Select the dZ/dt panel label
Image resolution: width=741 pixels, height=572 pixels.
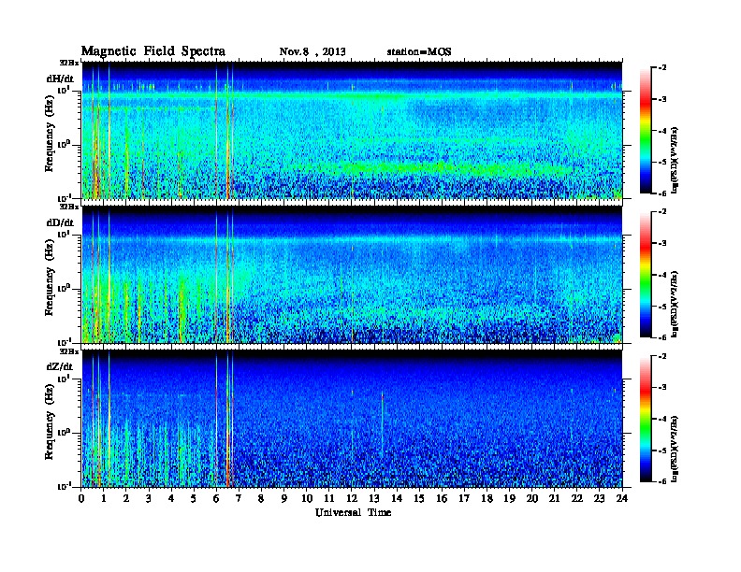point(60,366)
